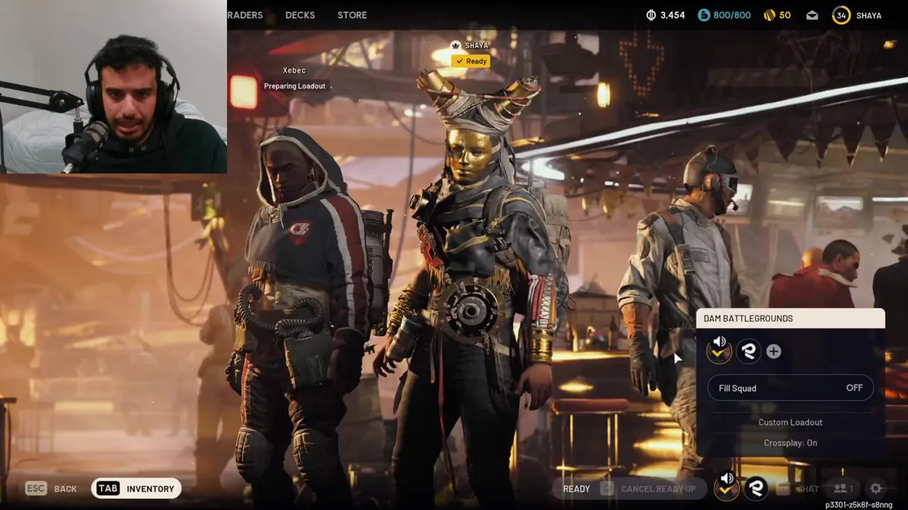Click the crown leader icon beside SHAYA nameplate
Viewport: 908px width, 510px height.
(456, 45)
